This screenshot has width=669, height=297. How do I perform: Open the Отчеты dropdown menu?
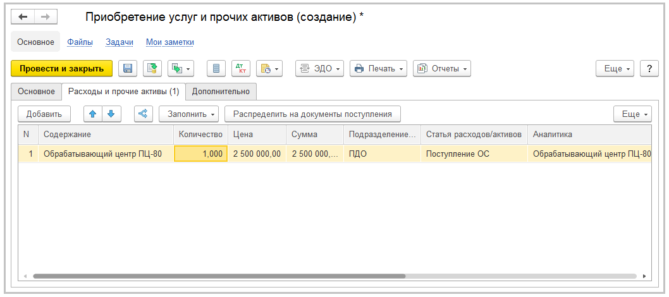[442, 68]
